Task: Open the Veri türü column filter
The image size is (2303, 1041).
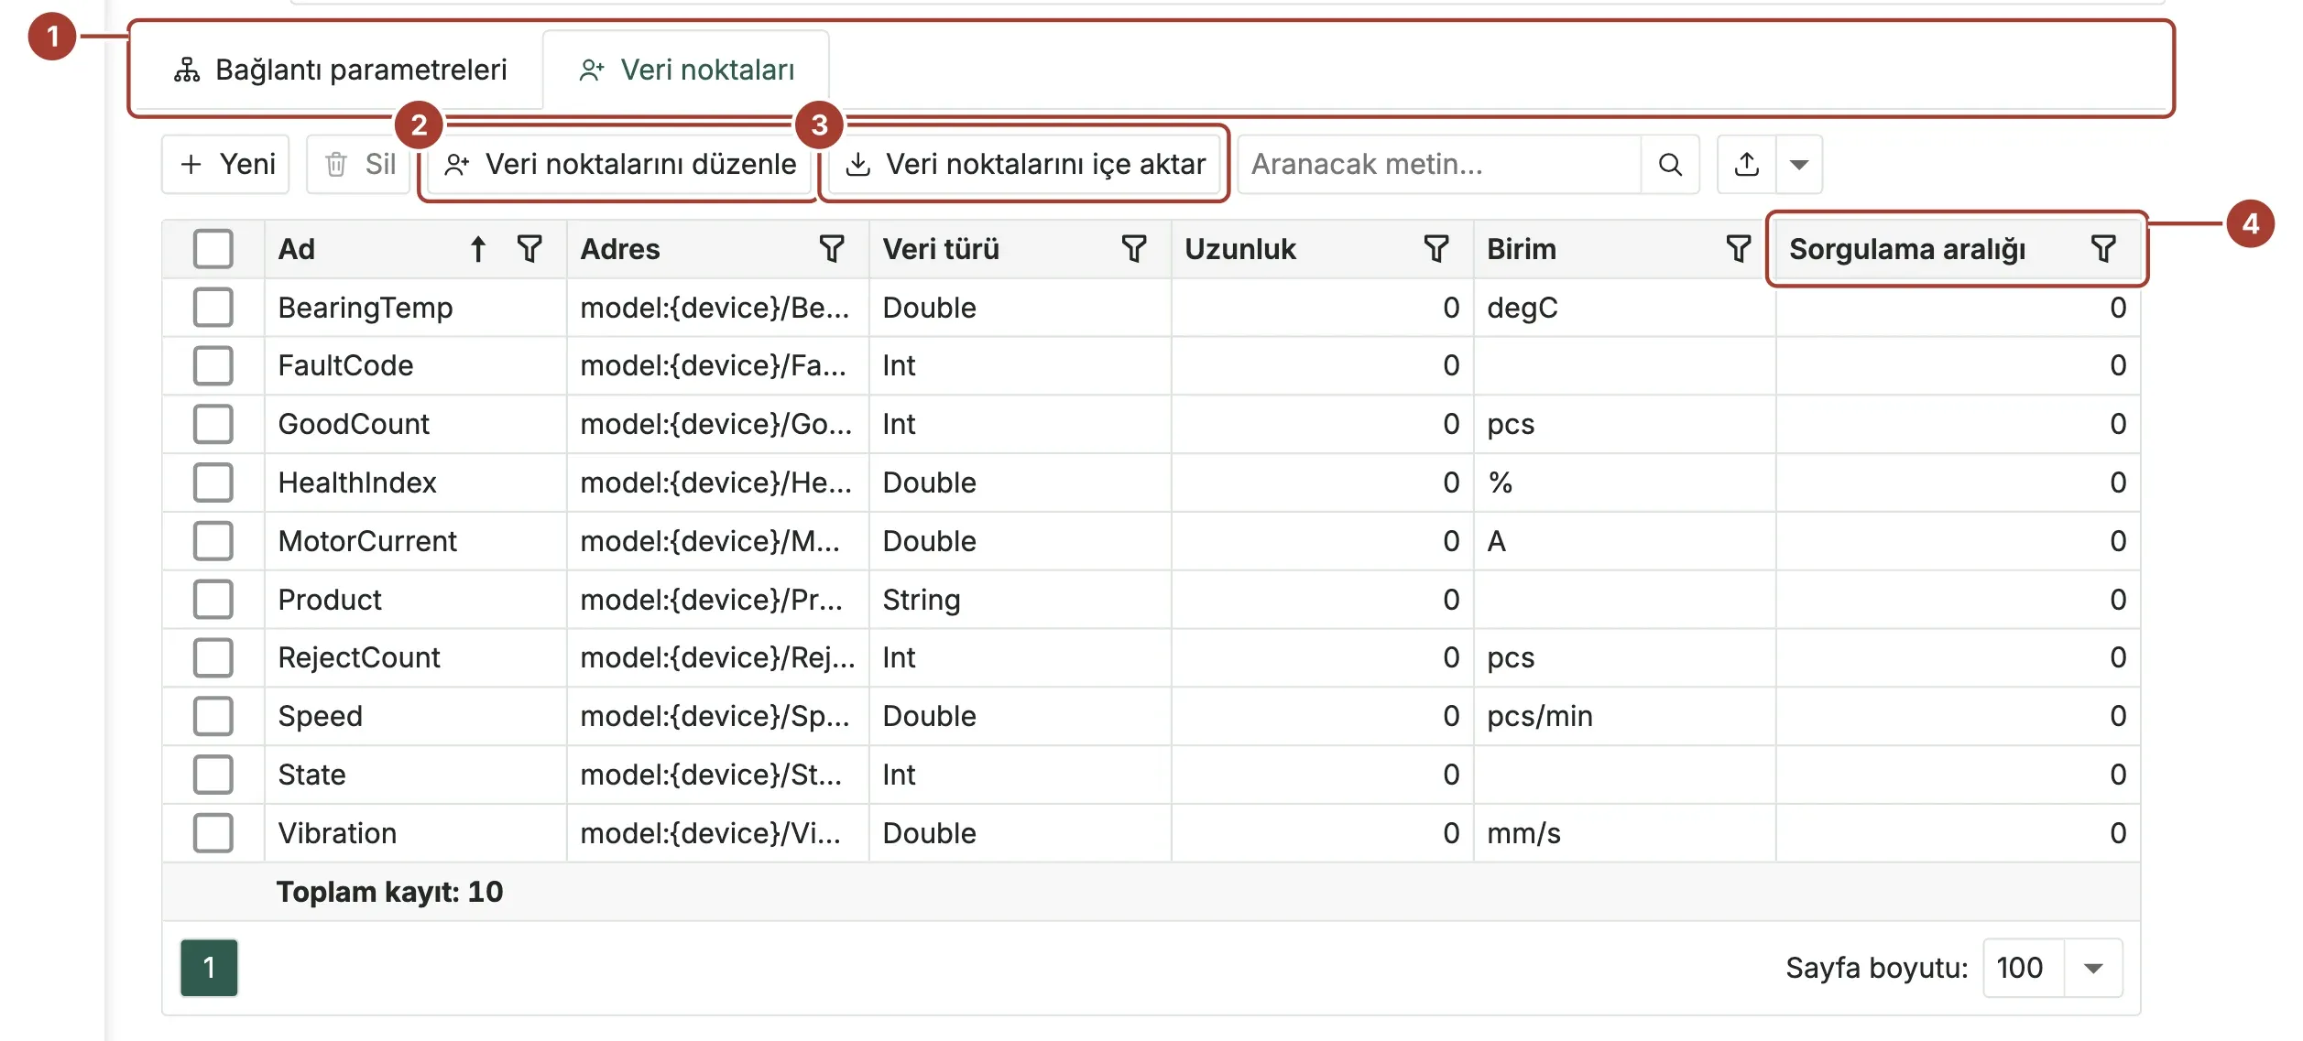Action: (x=1134, y=249)
